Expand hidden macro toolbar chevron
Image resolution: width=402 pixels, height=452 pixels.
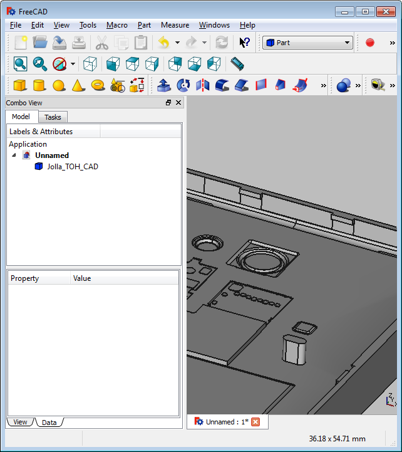[x=392, y=43]
